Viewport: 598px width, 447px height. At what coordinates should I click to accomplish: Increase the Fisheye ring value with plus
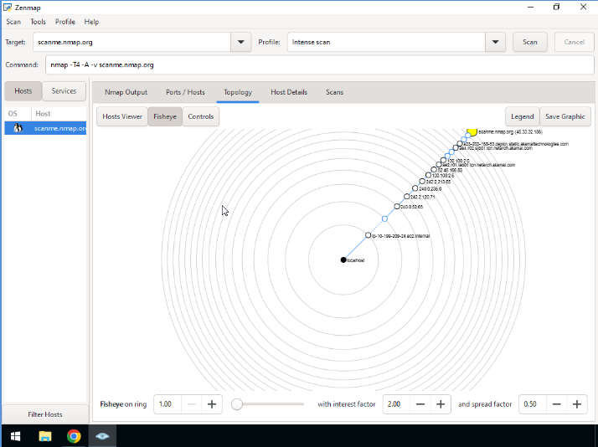pyautogui.click(x=212, y=404)
